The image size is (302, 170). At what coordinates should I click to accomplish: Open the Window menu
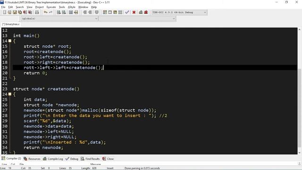point(83,7)
